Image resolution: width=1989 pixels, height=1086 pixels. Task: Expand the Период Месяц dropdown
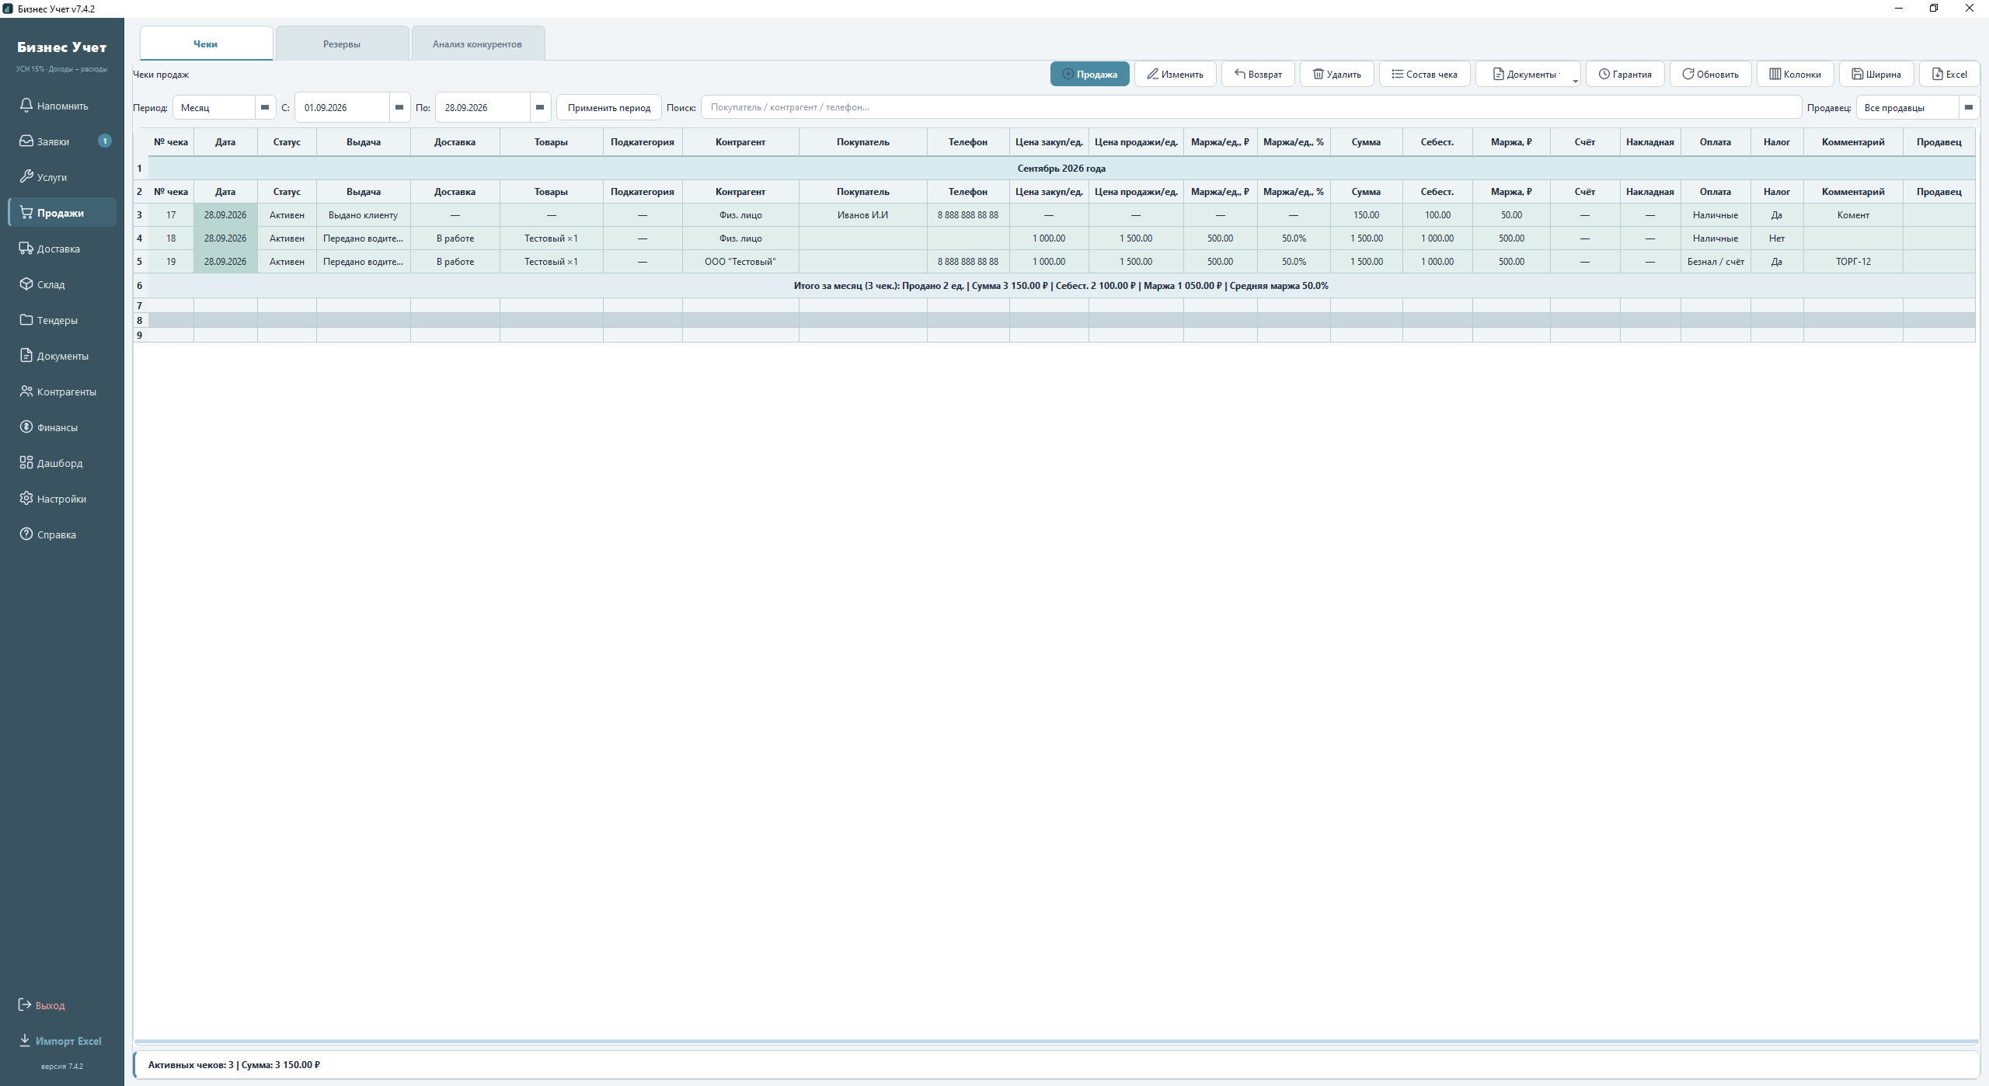265,107
